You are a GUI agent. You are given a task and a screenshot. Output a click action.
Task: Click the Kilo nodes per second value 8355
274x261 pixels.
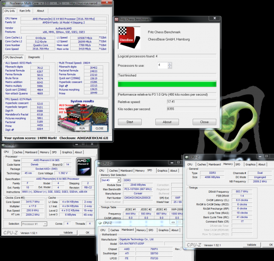pos(192,109)
